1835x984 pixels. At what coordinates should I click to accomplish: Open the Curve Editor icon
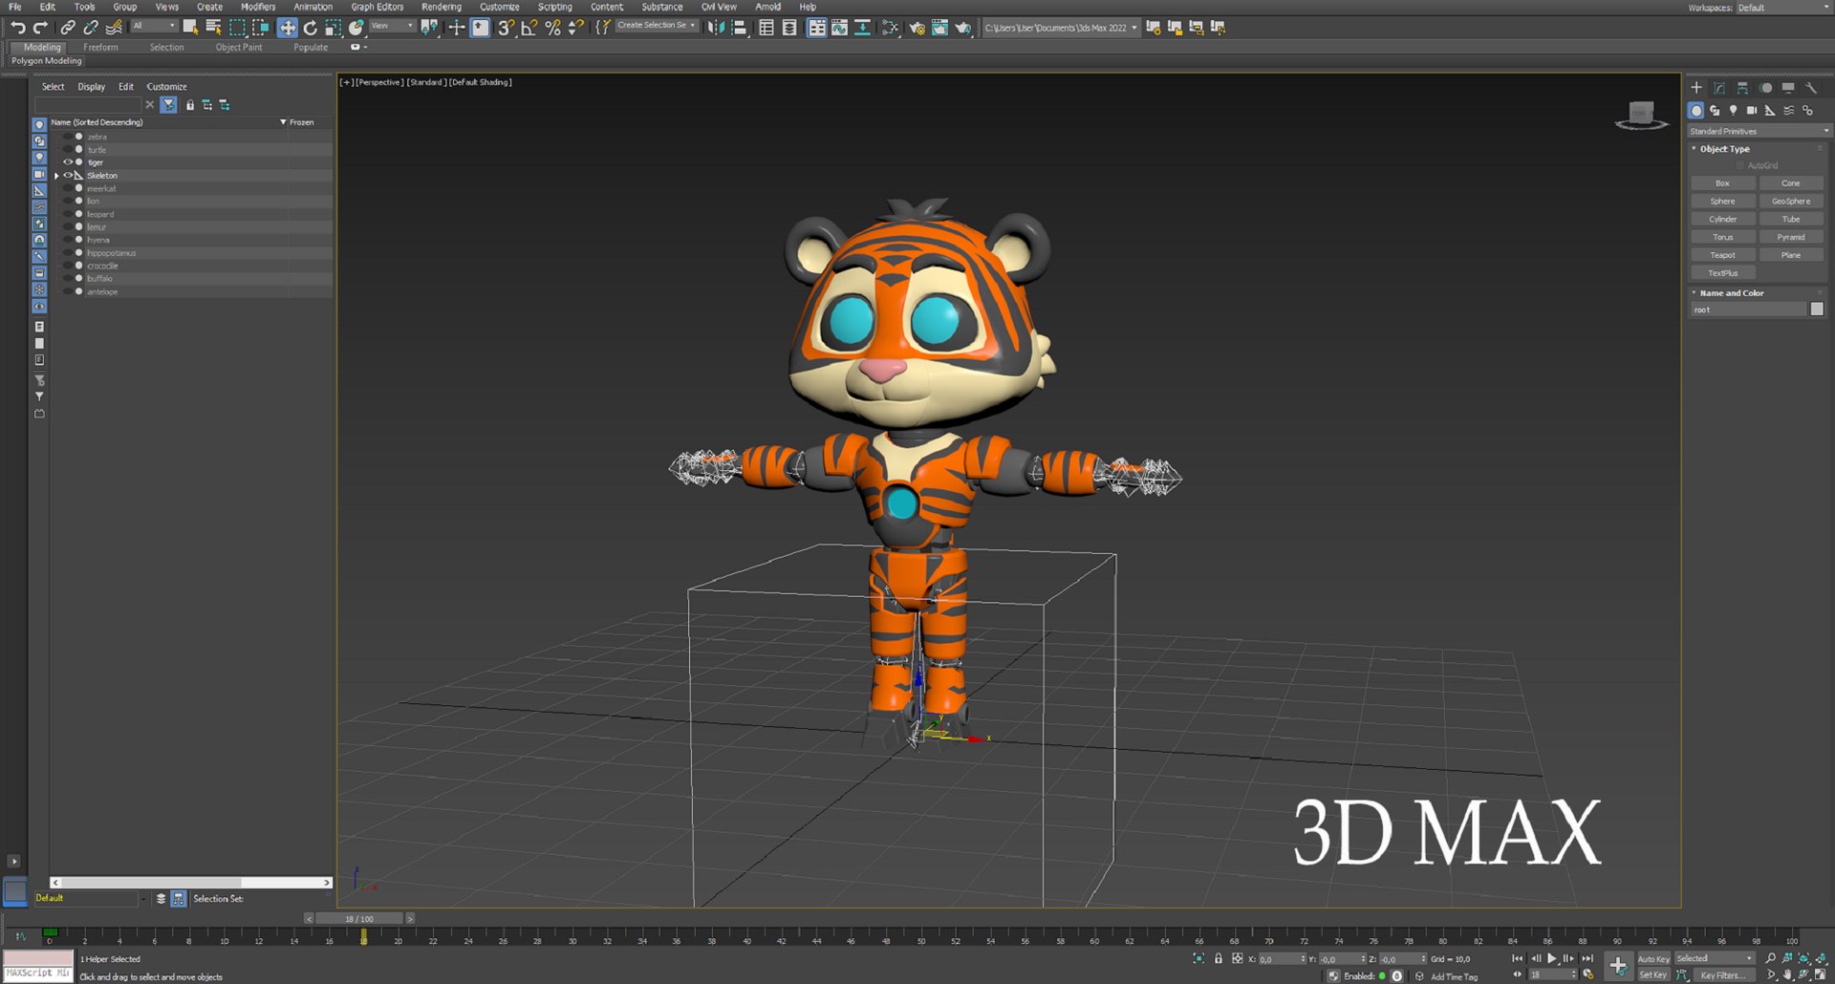[x=839, y=28]
